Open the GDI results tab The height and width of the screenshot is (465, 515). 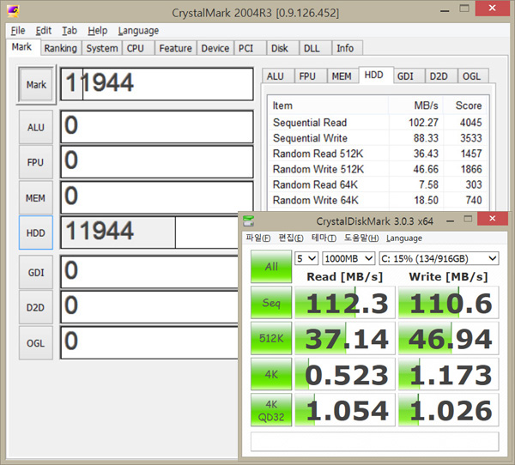point(409,76)
